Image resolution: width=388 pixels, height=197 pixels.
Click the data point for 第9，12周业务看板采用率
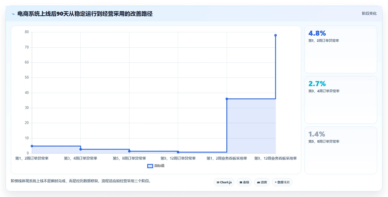tap(276, 35)
